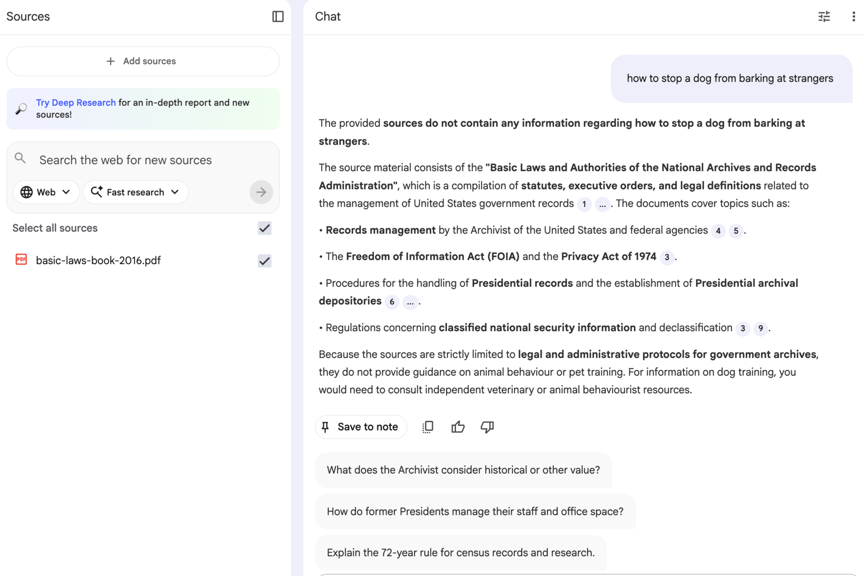Uncheck the basic-laws-book-2016.pdf source checkbox
This screenshot has height=576, width=865.
pyautogui.click(x=264, y=261)
